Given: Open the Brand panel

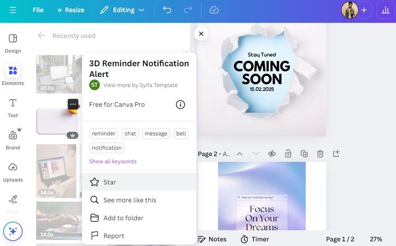Looking at the screenshot, I should pos(13,139).
